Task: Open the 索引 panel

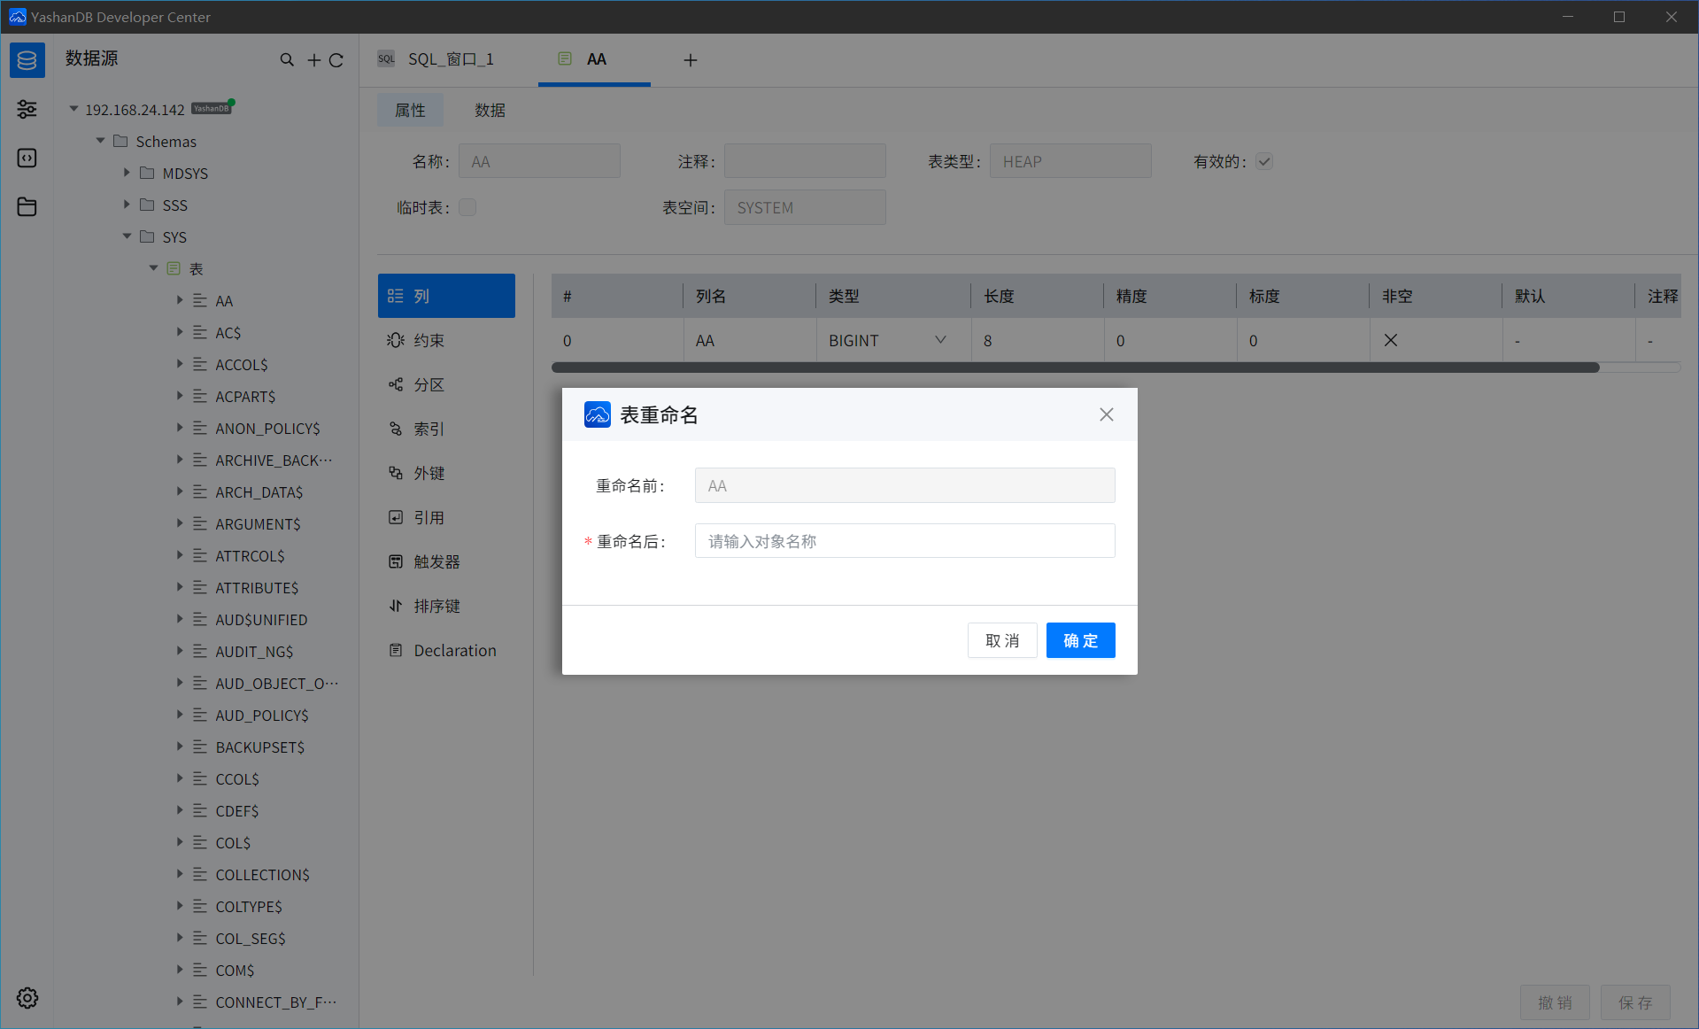Action: (x=431, y=428)
